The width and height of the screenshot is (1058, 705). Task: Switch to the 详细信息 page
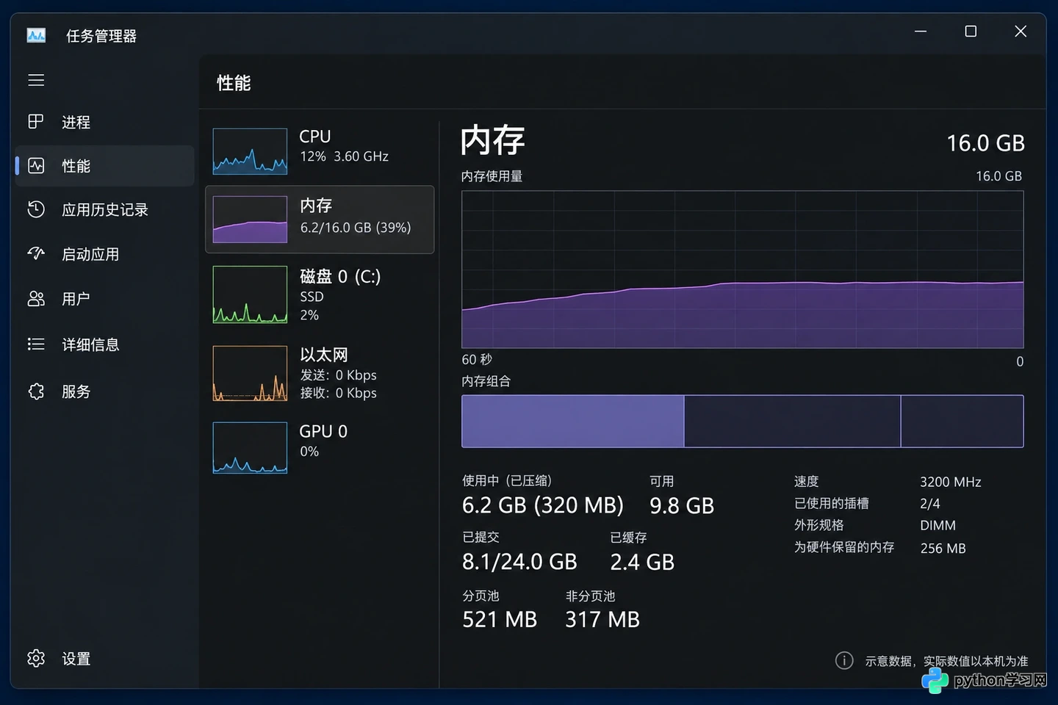tap(104, 344)
